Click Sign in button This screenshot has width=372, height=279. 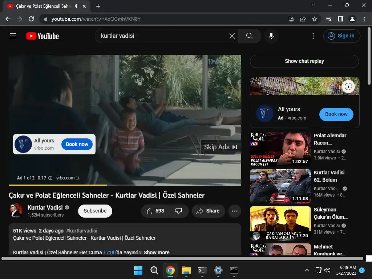(341, 36)
